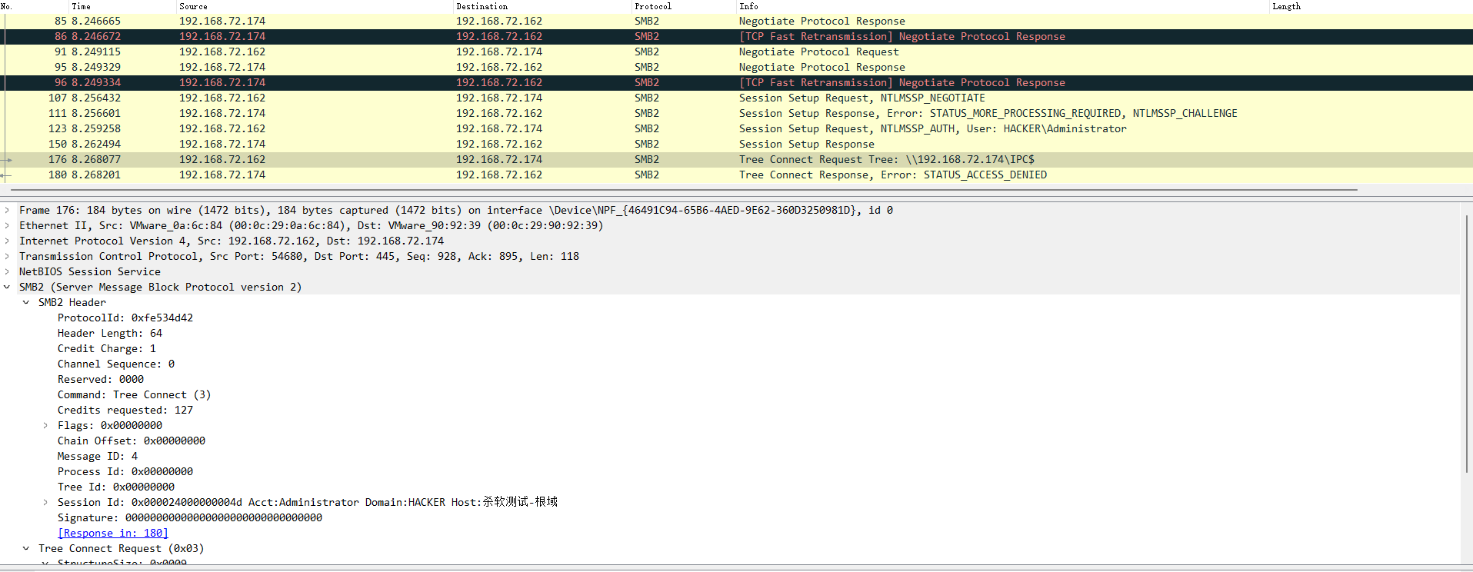Viewport: 1473px width, 572px height.
Task: Select packet 176 Tree Connect Request IPC$
Action: 736,159
